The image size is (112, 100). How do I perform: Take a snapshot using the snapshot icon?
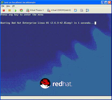pyautogui.click(x=76, y=10)
